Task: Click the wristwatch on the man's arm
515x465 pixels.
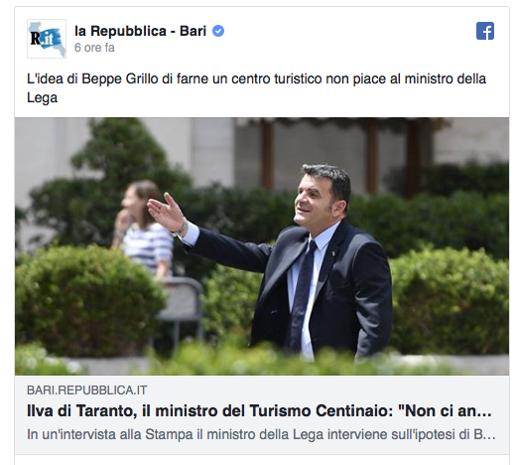Action: [181, 230]
